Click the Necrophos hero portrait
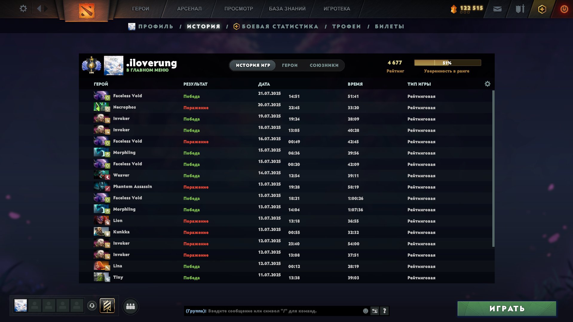Image resolution: width=573 pixels, height=322 pixels. (x=102, y=107)
